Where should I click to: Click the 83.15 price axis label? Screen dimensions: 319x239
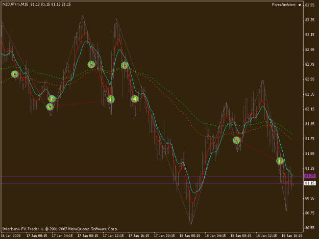tap(310, 35)
